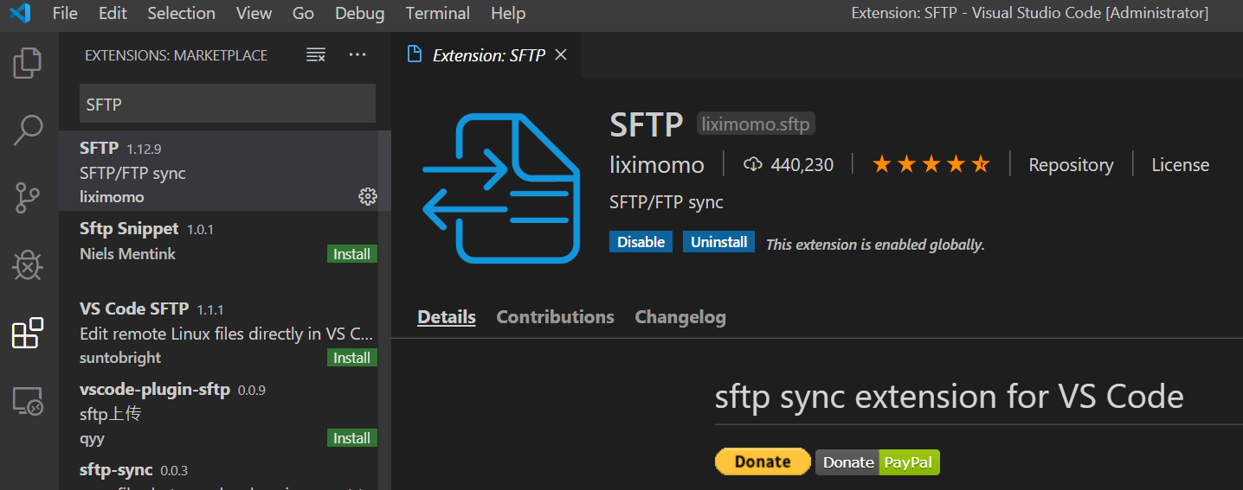This screenshot has width=1243, height=490.
Task: Click the large SFTP extension logo
Action: [501, 188]
